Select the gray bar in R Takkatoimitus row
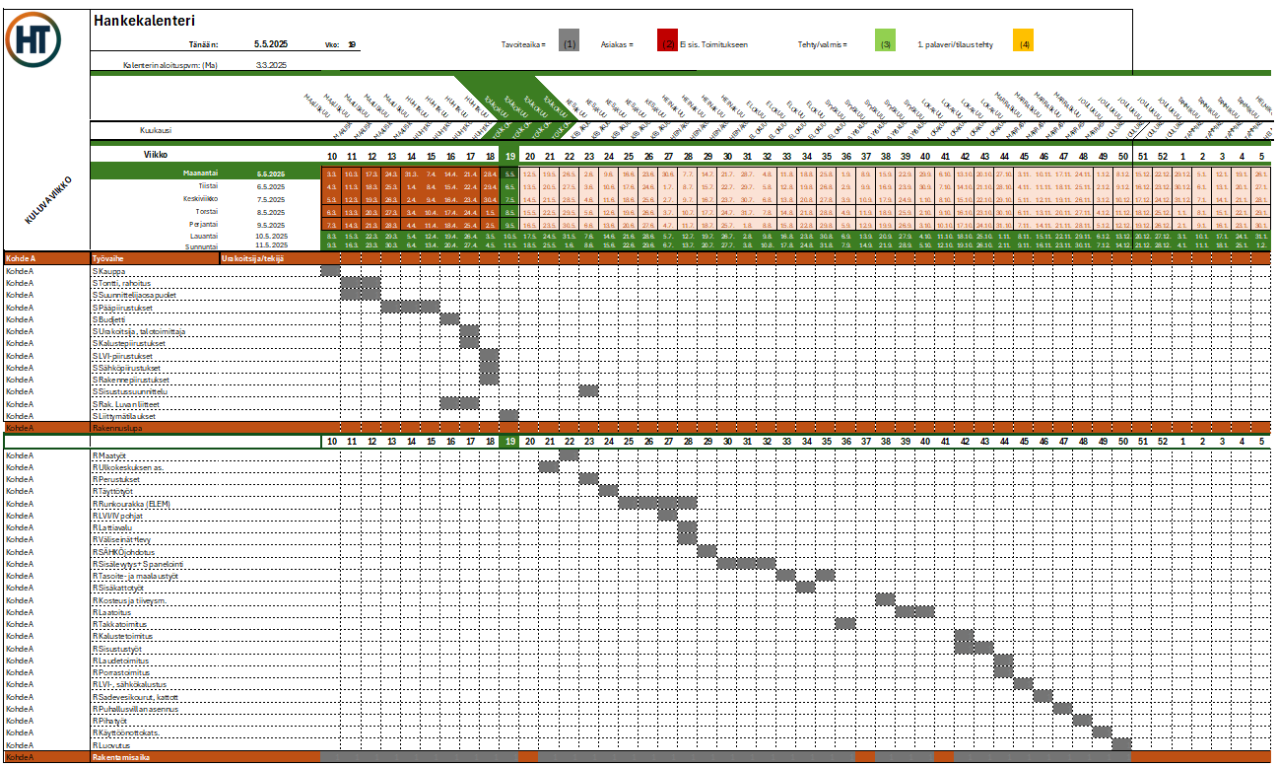The width and height of the screenshot is (1278, 766). tap(845, 624)
